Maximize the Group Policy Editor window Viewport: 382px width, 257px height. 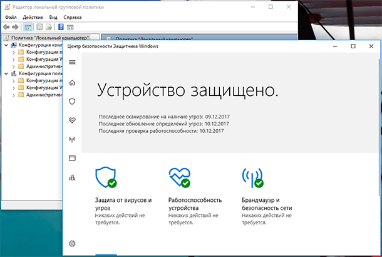[271, 7]
